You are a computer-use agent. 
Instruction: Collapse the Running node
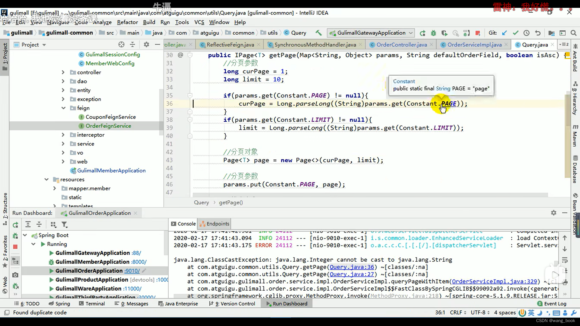[34, 244]
